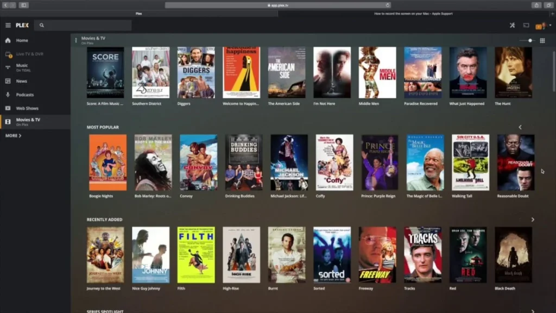556x313 pixels.
Task: Expand the MORE section in the sidebar
Action: (13, 135)
